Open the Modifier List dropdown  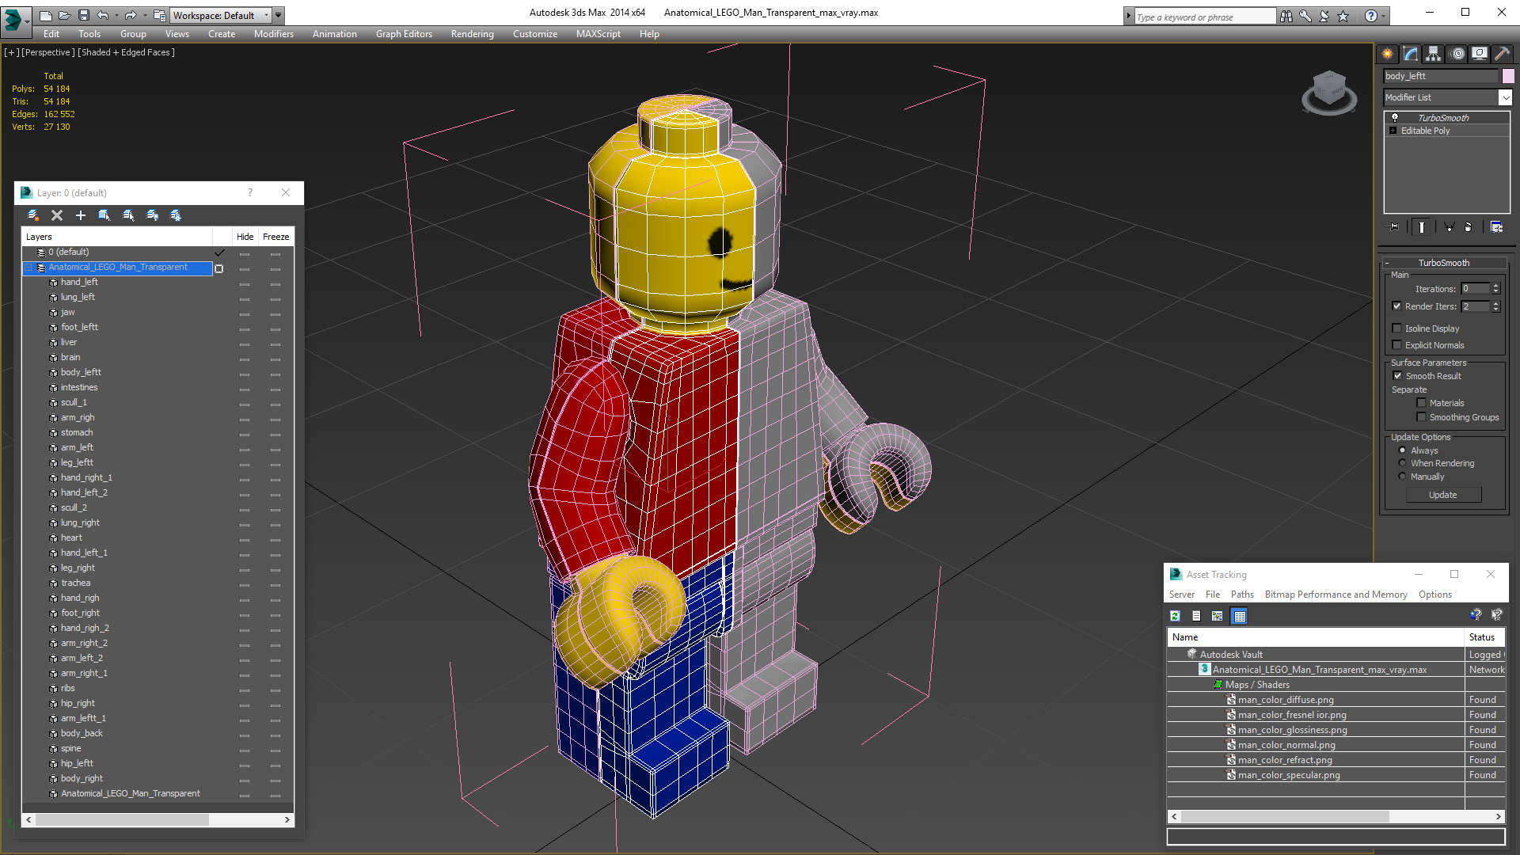click(1505, 97)
